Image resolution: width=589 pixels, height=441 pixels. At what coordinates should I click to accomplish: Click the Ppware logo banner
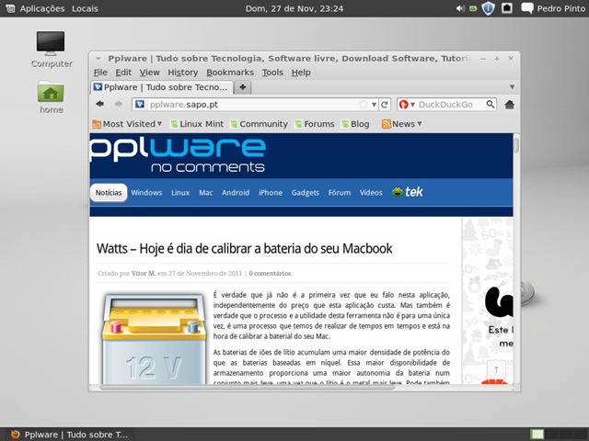click(x=178, y=155)
